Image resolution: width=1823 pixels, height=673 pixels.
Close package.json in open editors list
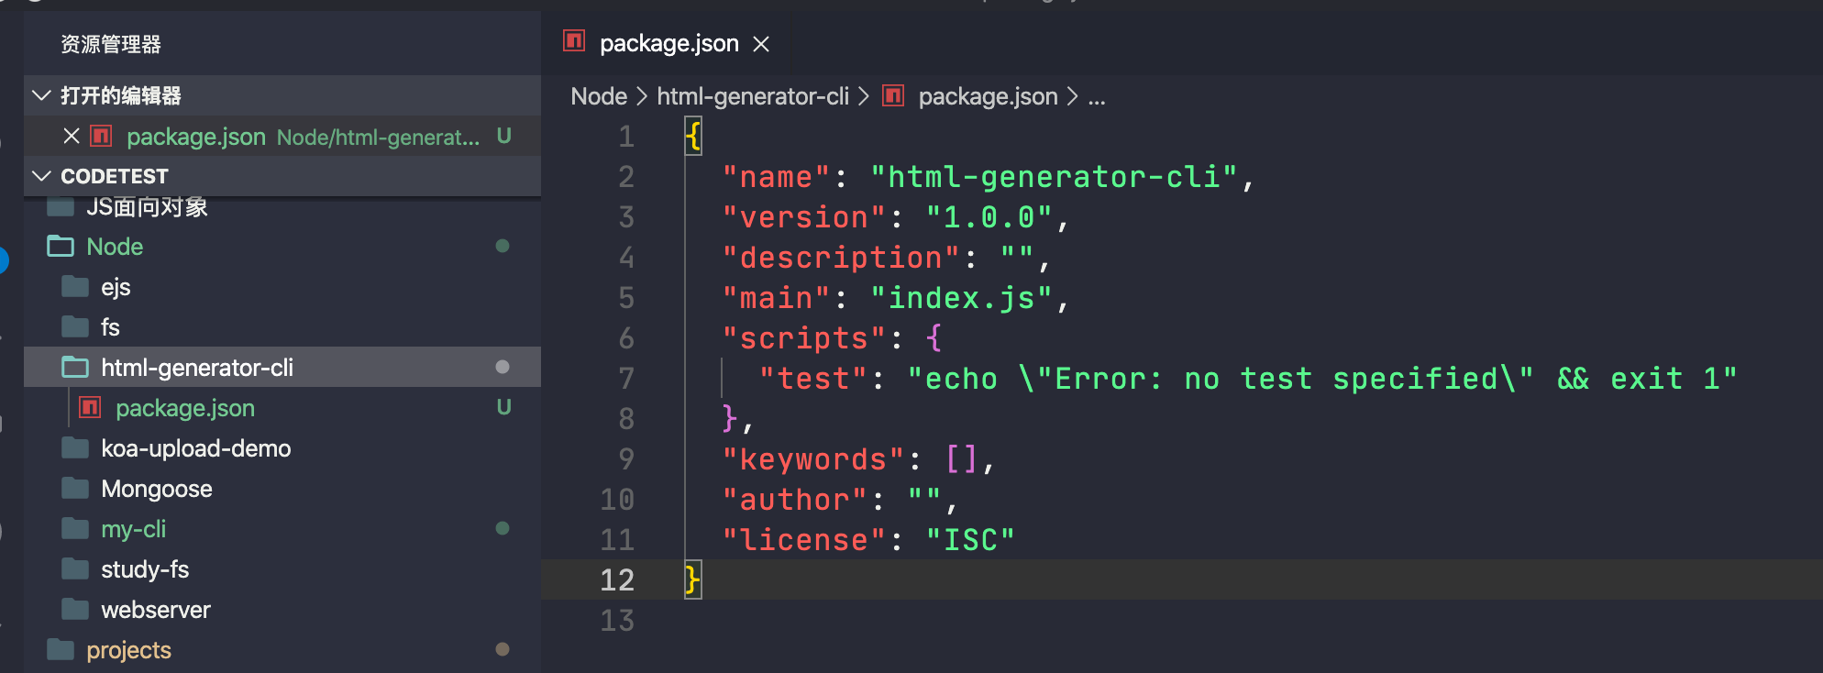pyautogui.click(x=72, y=137)
